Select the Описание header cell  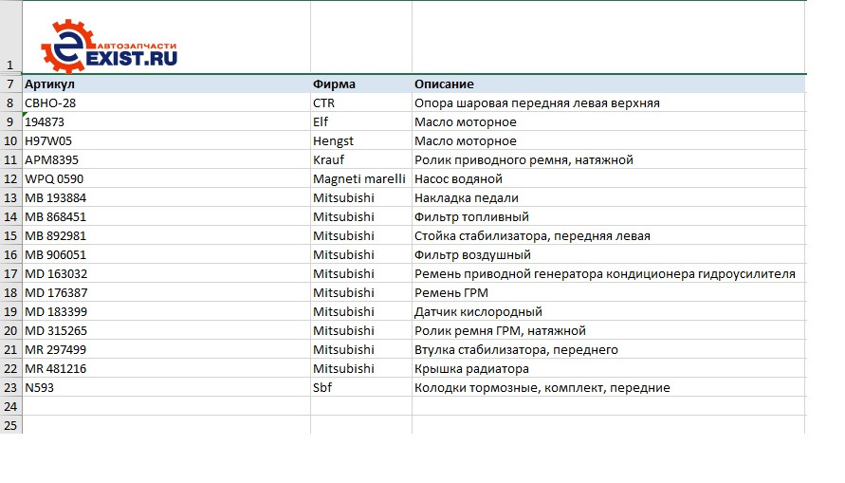(x=609, y=84)
